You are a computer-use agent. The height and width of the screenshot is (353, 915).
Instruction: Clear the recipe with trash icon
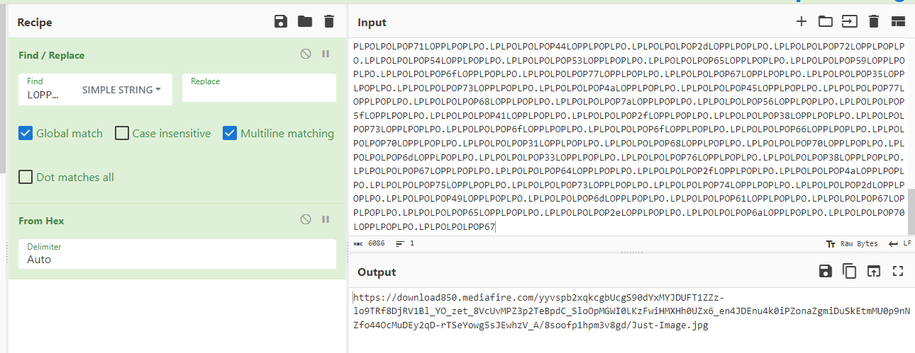coord(328,22)
